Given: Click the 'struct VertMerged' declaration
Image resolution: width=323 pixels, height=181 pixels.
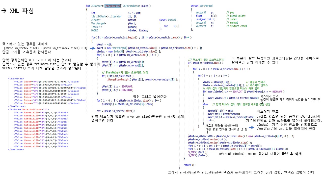Looking at the screenshot, I should click(x=202, y=6).
